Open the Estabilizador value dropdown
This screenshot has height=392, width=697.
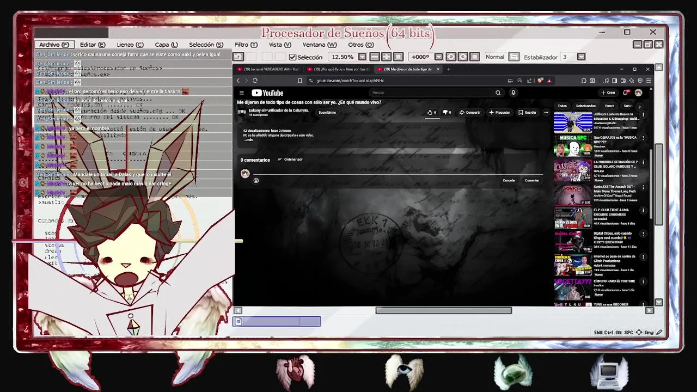coord(581,57)
